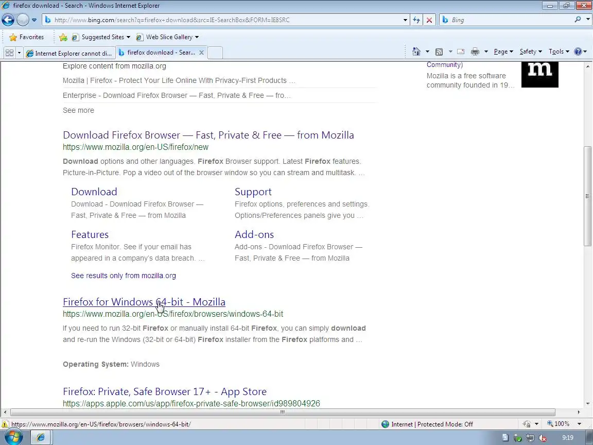Screen dimensions: 593x445
Task: Open the 'Add-ons' sublink
Action: tap(254, 234)
